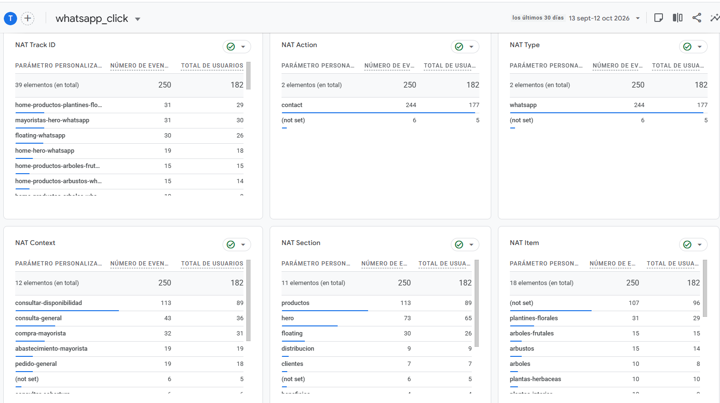Viewport: 720px width, 403px height.
Task: Select plantines-florales in NAT Item
Action: [x=605, y=318]
